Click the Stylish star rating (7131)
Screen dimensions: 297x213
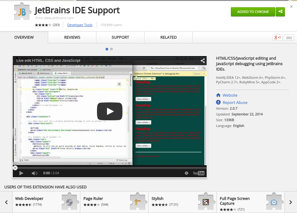tap(160, 205)
